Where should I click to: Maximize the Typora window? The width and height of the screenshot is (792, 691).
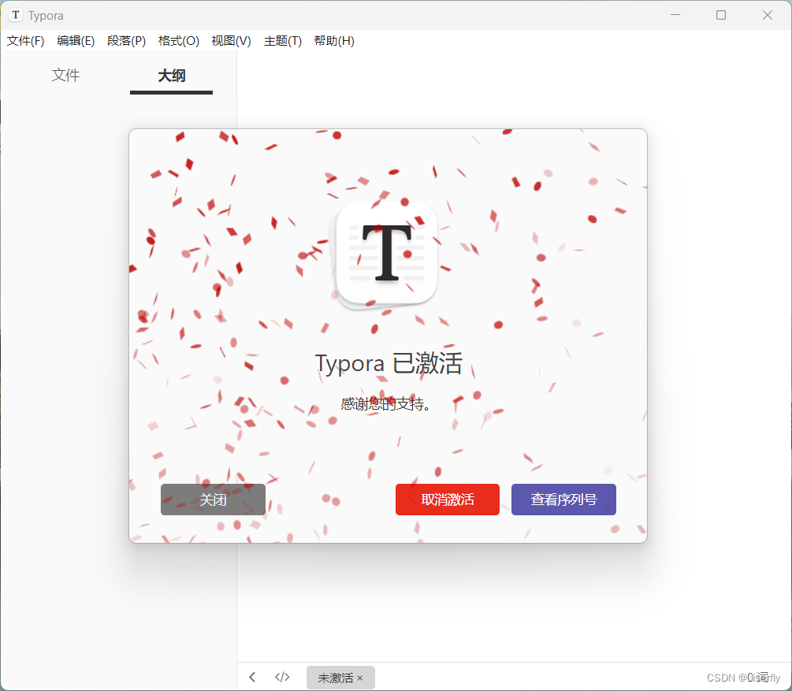721,15
